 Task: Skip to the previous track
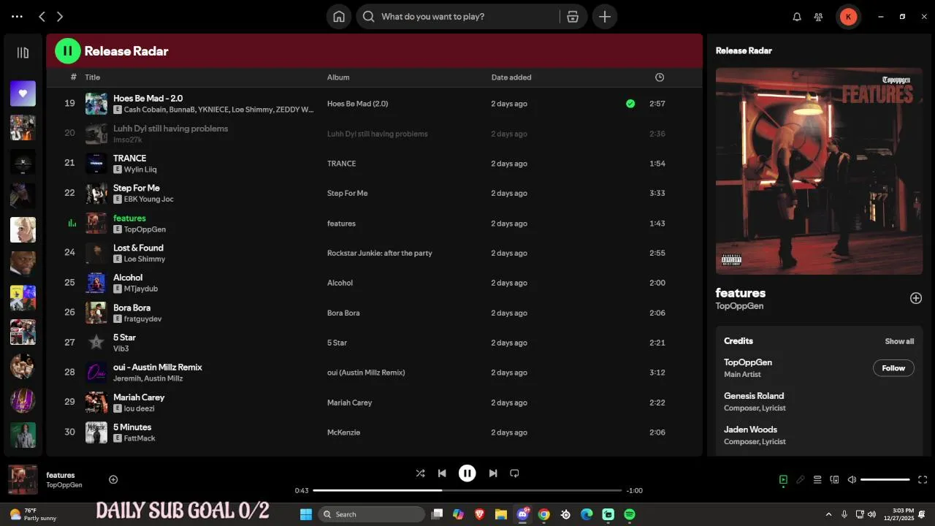442,473
